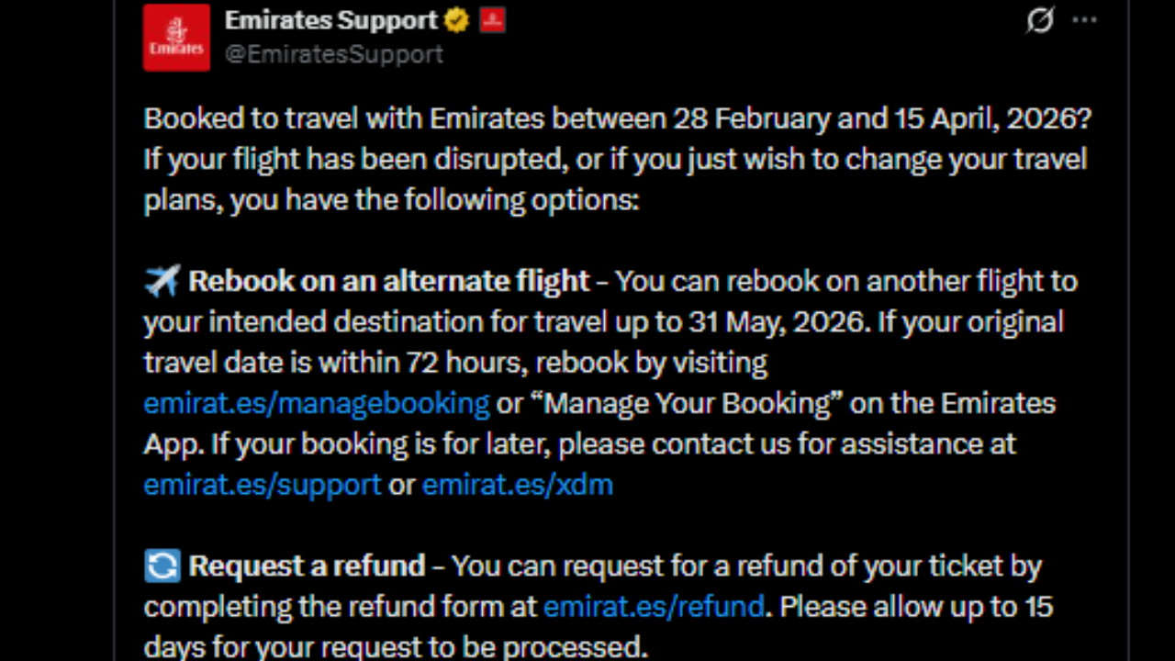Click the @EmiratesSupport handle
Viewport: 1175px width, 661px height.
point(334,54)
